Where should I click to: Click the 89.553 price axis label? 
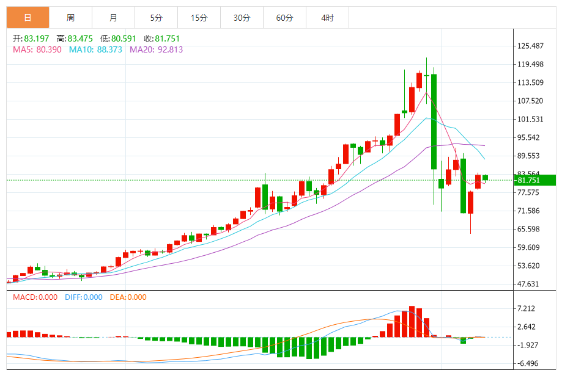coord(528,156)
